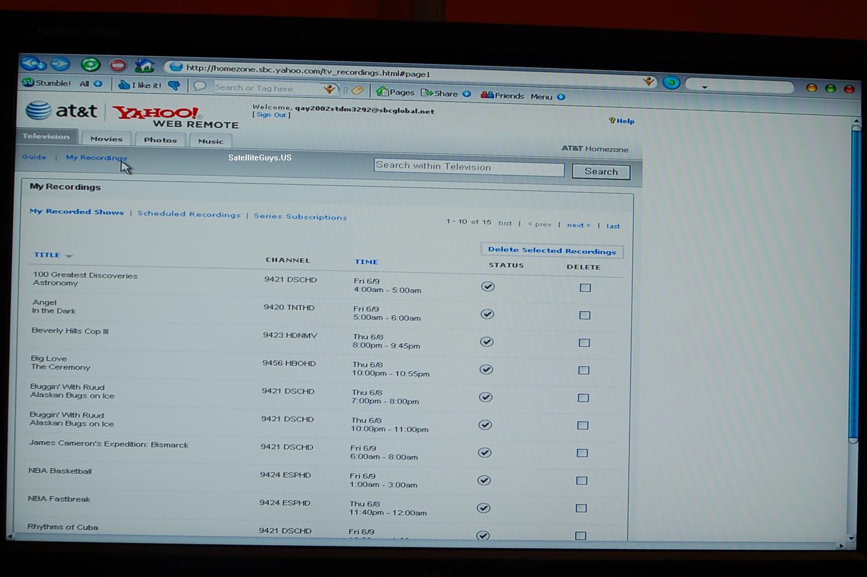Open the Guide sub-tab

click(34, 156)
